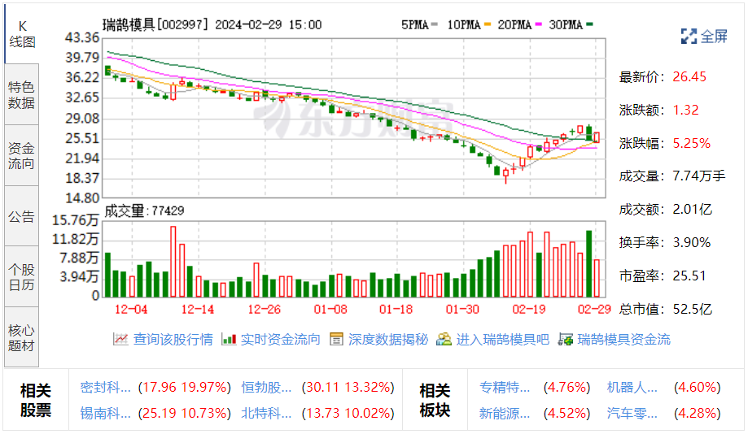Click the 查询该股行情 chart icon

click(120, 339)
